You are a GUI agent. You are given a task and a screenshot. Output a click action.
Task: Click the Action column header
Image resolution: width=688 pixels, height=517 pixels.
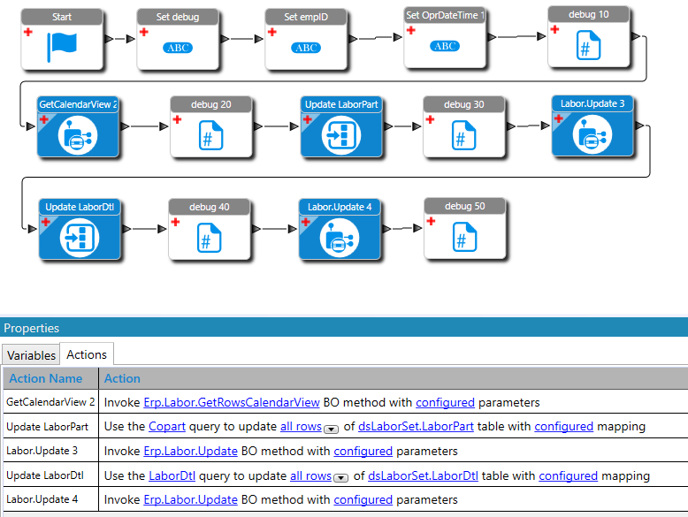(x=394, y=378)
